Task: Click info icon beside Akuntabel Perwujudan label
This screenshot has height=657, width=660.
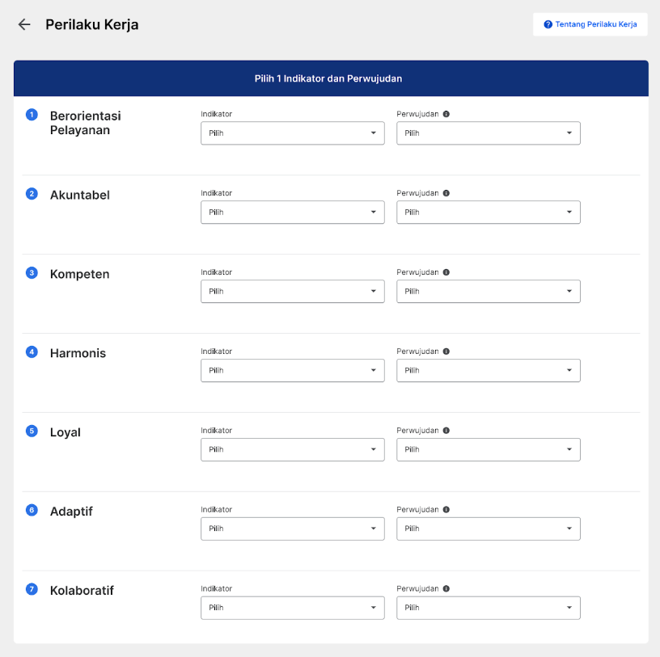Action: [x=446, y=193]
